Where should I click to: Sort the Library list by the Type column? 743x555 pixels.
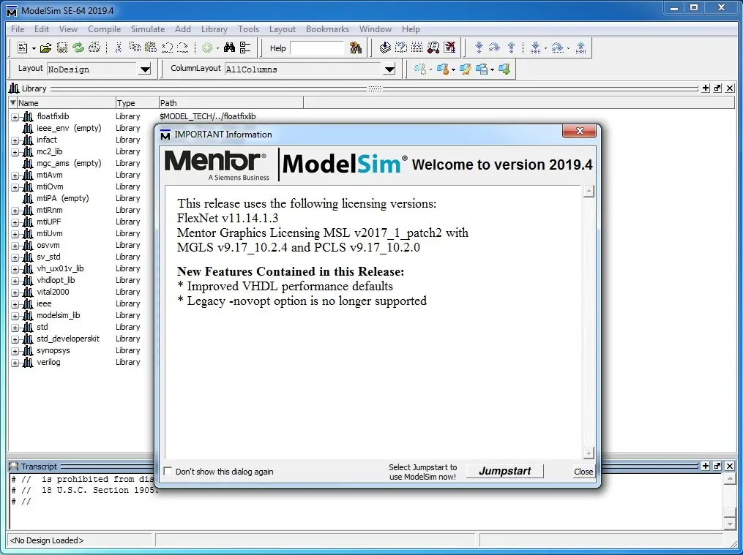click(x=137, y=102)
